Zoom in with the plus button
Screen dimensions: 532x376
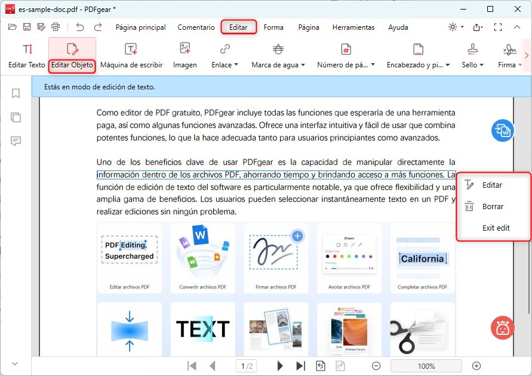pyautogui.click(x=476, y=366)
